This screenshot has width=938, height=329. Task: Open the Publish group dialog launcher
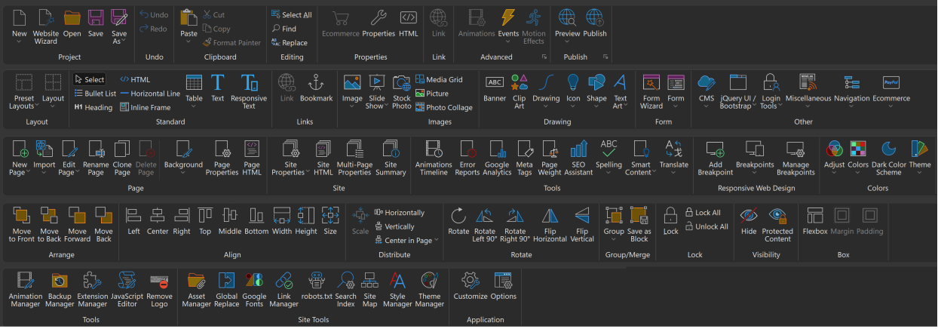coord(605,57)
